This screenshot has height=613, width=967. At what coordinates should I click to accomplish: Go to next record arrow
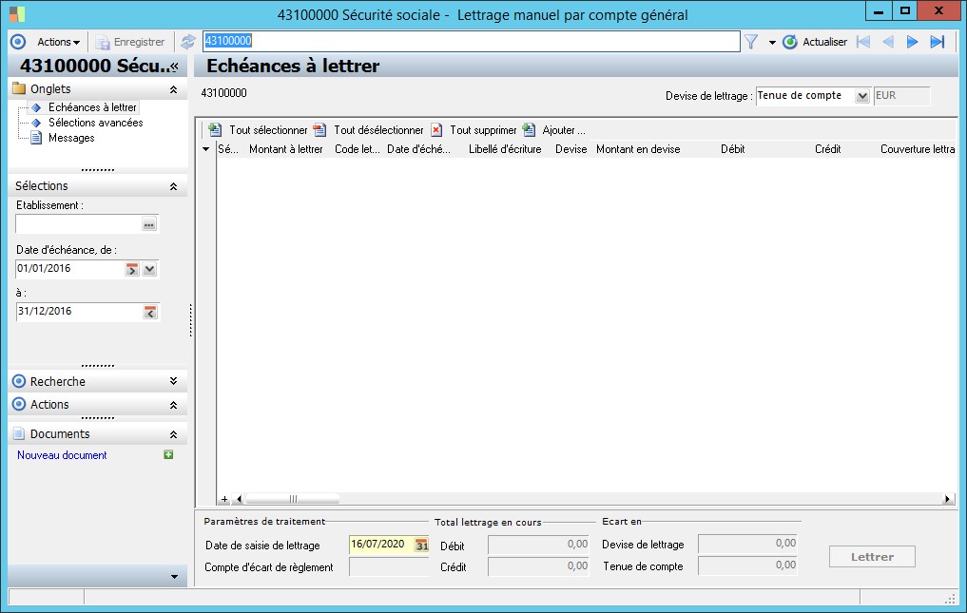point(913,42)
